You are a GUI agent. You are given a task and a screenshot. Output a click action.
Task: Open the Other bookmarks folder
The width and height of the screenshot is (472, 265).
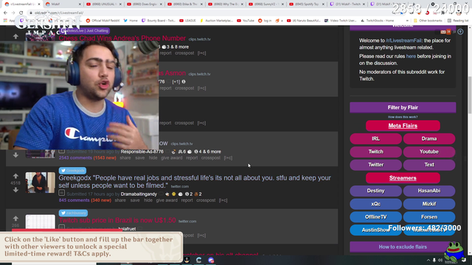tap(428, 21)
